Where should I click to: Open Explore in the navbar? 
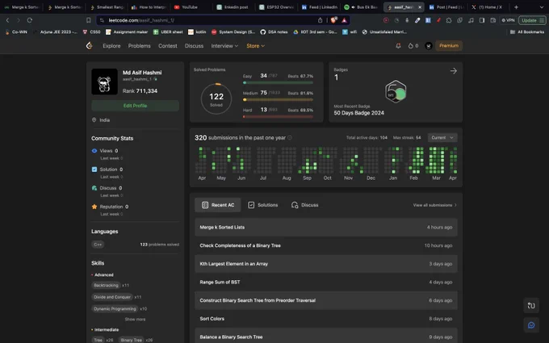[111, 46]
